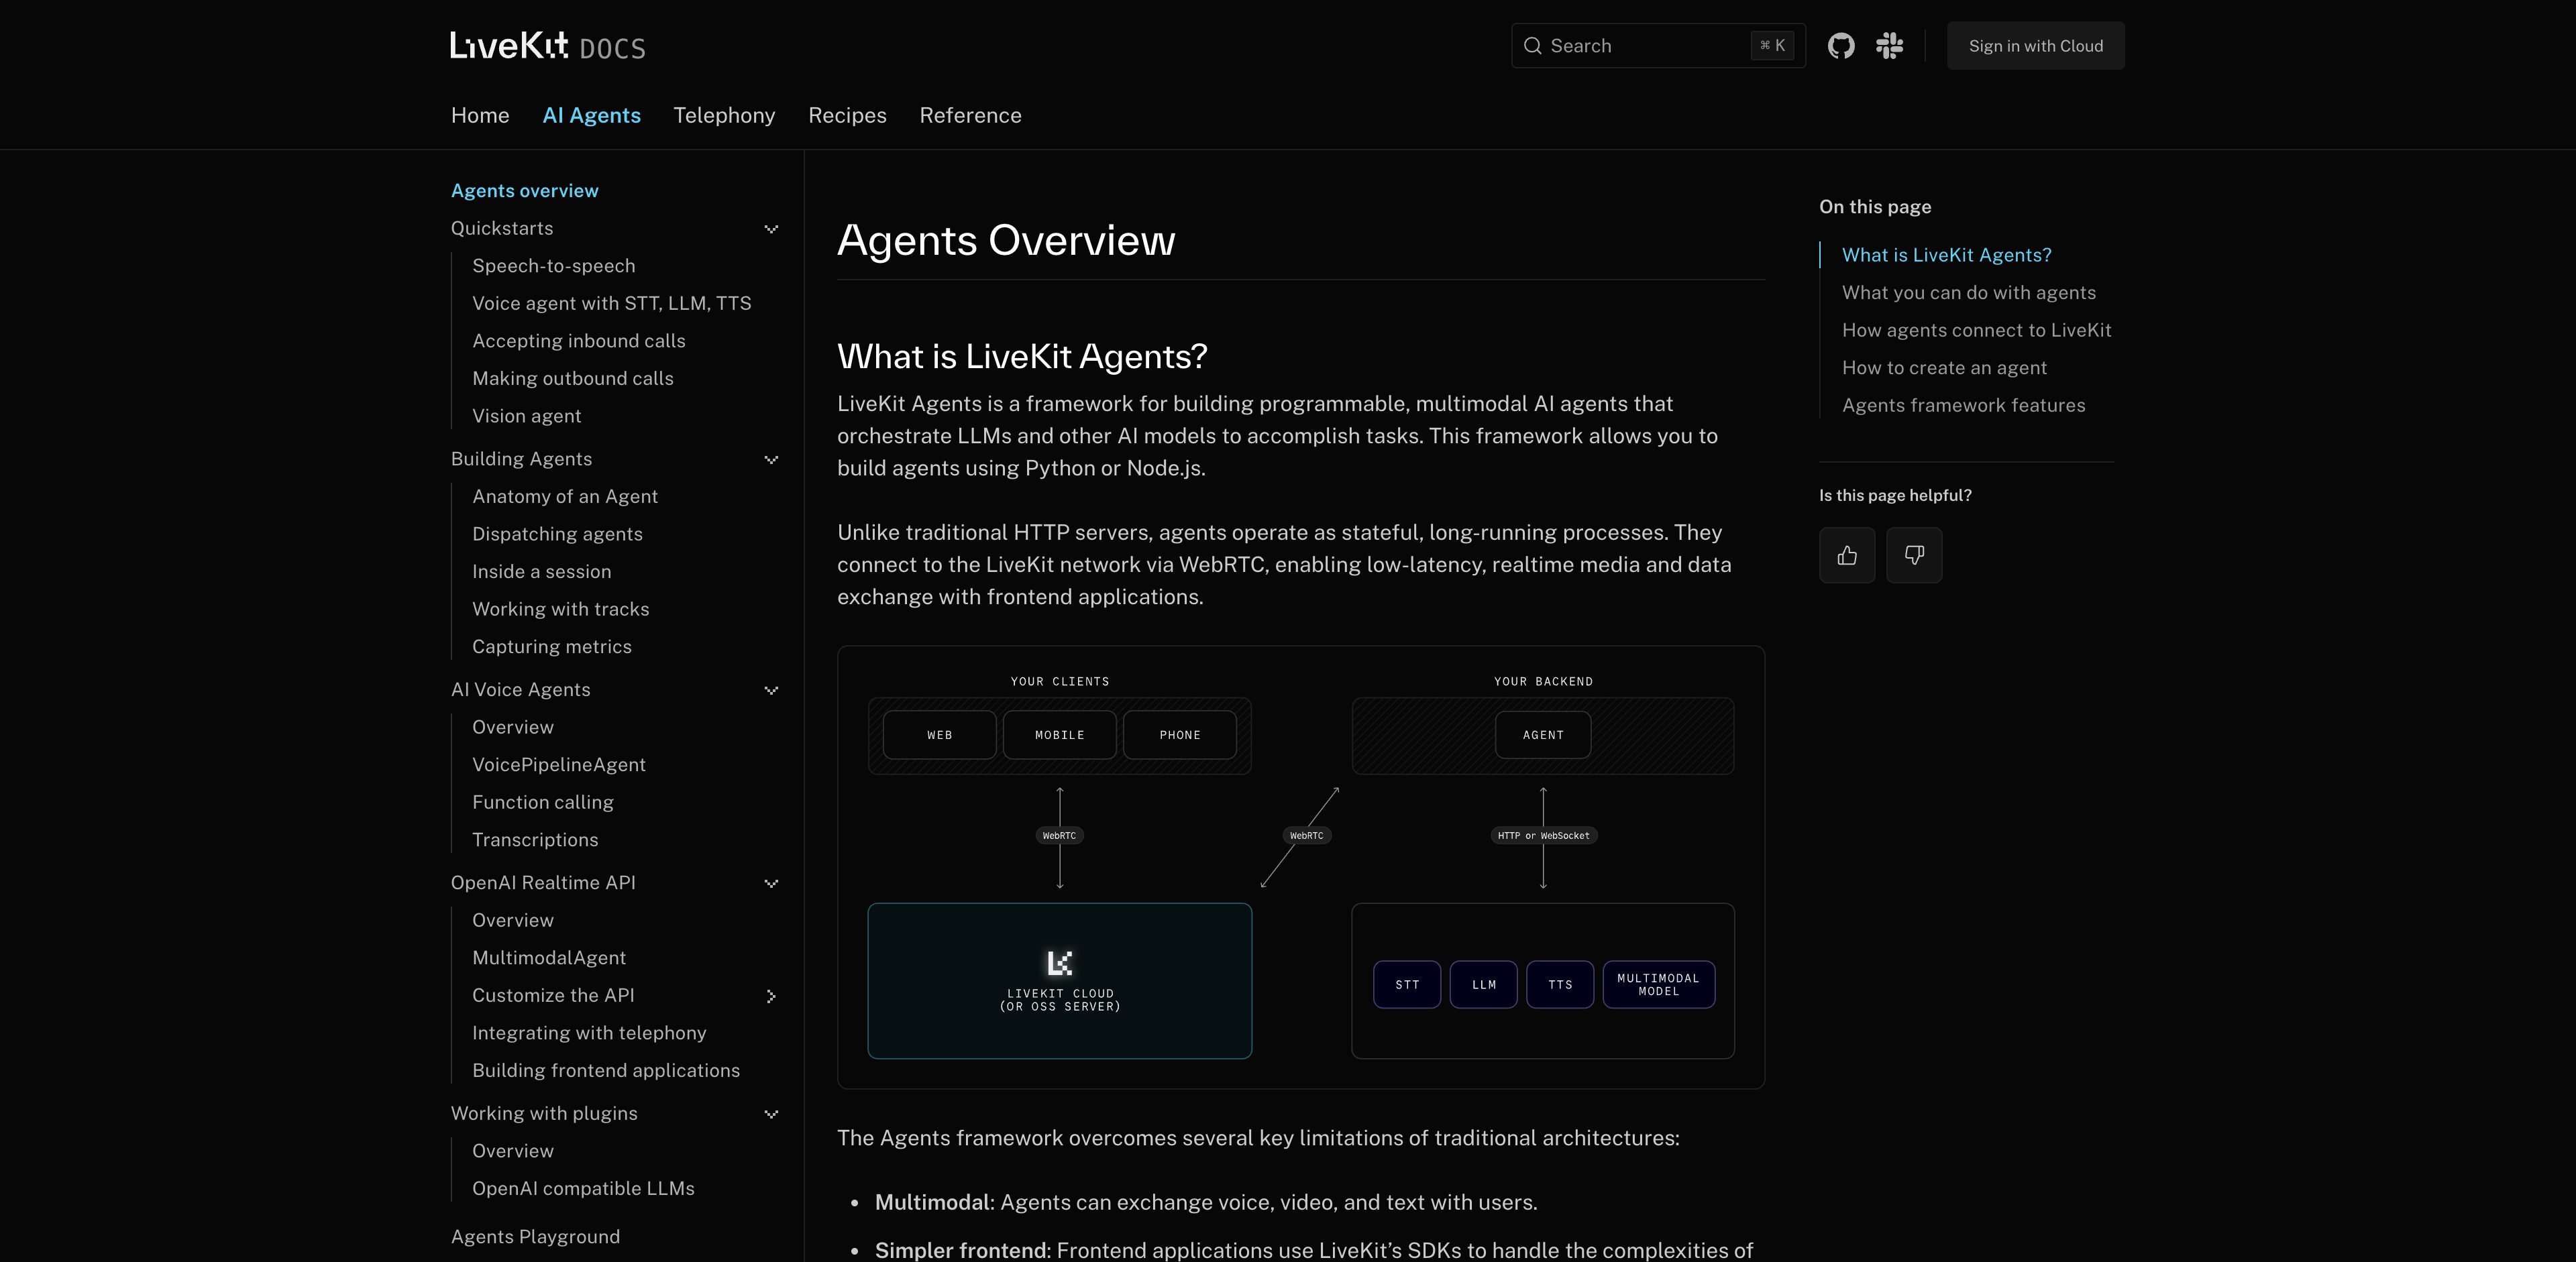Image resolution: width=2576 pixels, height=1262 pixels.
Task: Click the What is LiveKit Agents? heading
Action: point(1022,355)
